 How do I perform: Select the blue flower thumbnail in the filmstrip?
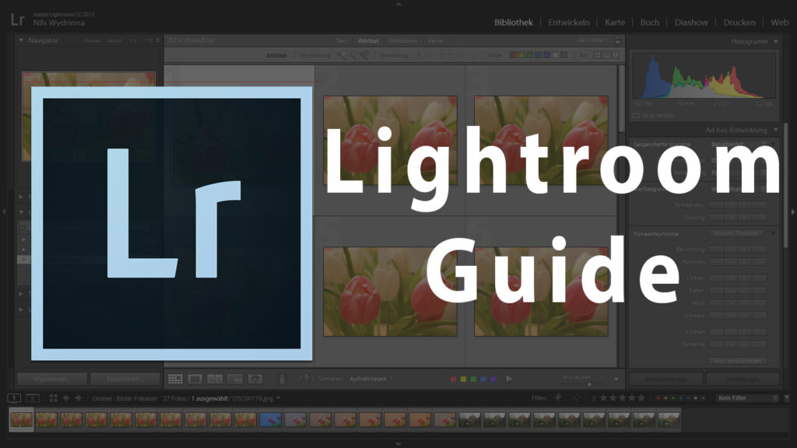tap(270, 419)
